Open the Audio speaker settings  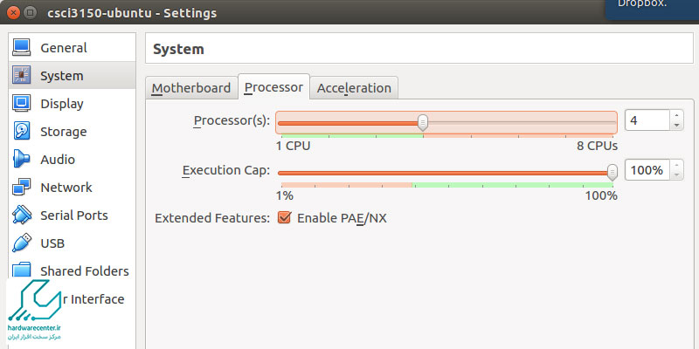[x=57, y=160]
